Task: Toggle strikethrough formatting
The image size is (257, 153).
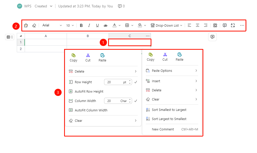Action: (106, 25)
